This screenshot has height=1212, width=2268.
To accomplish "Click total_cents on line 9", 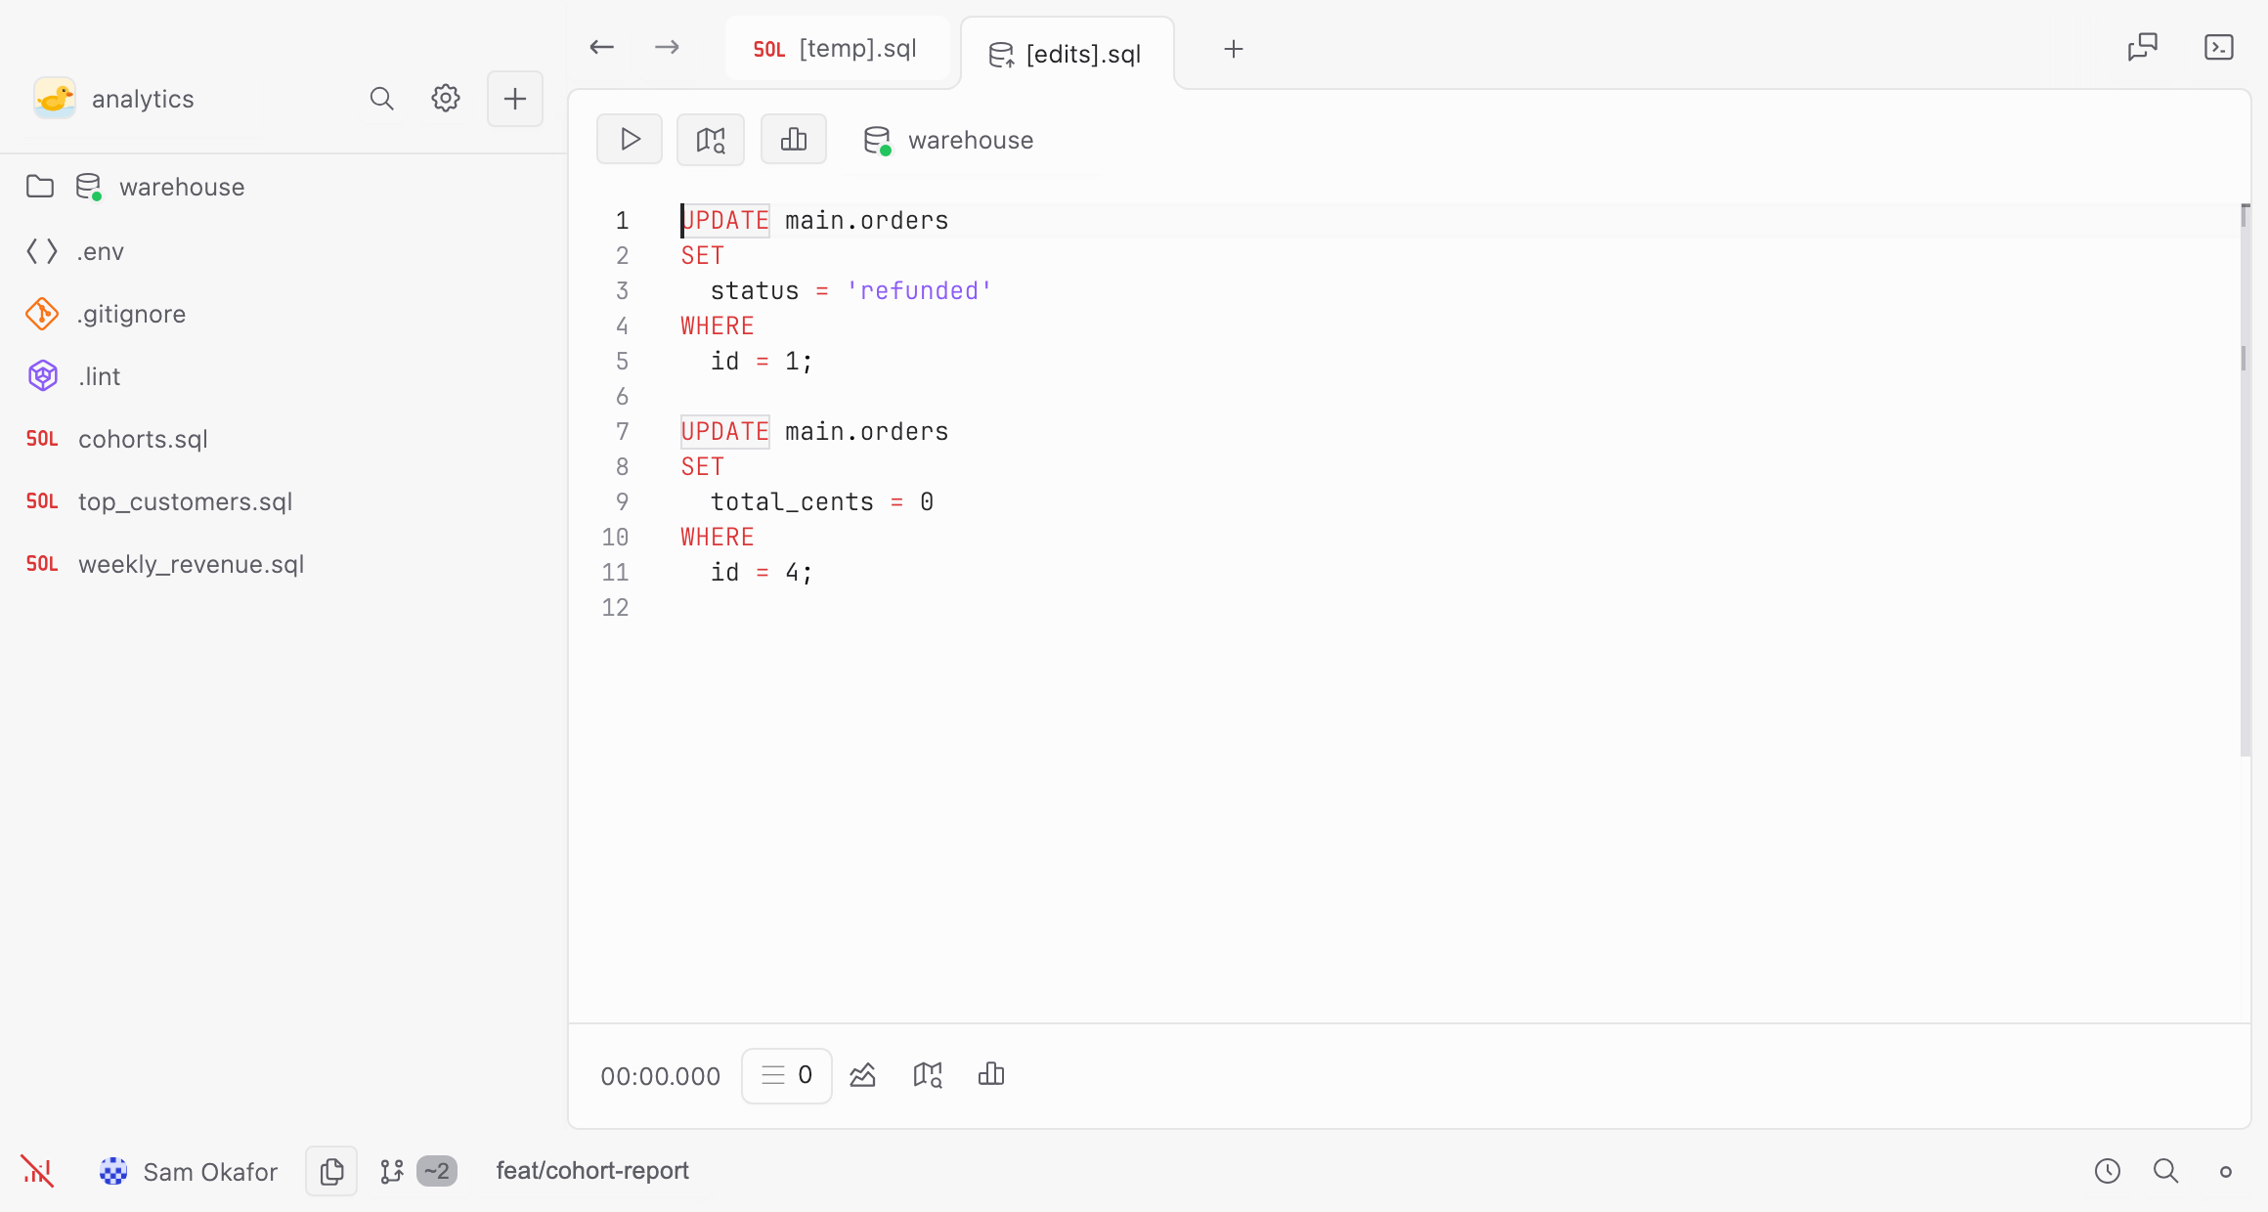I will (x=792, y=501).
